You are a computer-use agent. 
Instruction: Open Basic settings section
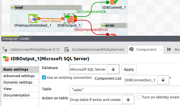20,70
